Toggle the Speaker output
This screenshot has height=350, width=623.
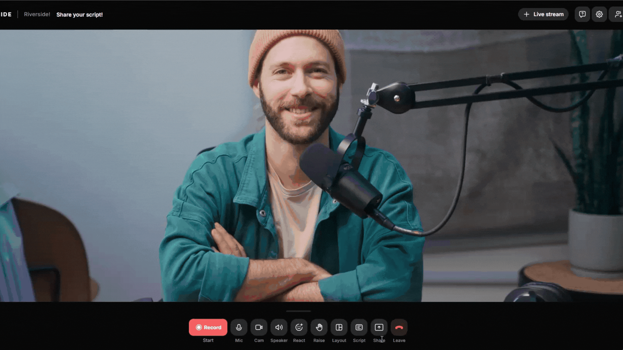pos(279,327)
